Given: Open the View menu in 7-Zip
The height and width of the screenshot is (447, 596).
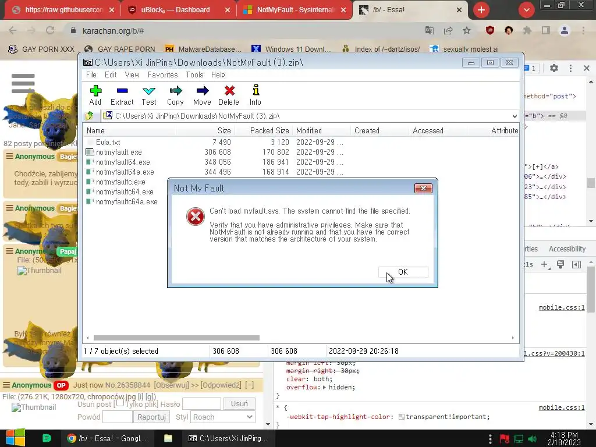Looking at the screenshot, I should [x=132, y=75].
